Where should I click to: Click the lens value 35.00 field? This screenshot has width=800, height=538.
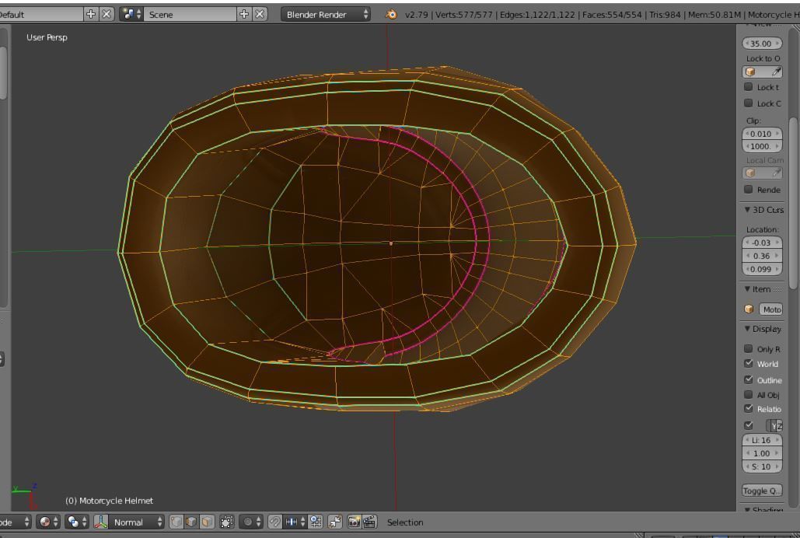click(762, 44)
